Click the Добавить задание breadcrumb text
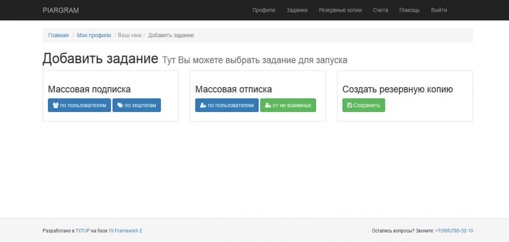The height and width of the screenshot is (242, 509). 171,35
